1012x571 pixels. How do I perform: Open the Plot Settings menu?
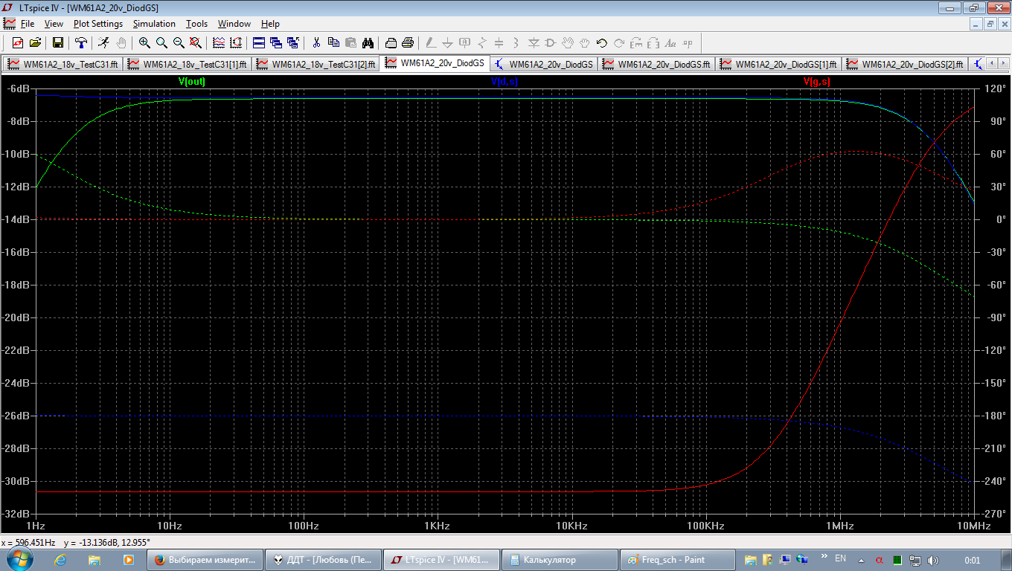coord(98,24)
